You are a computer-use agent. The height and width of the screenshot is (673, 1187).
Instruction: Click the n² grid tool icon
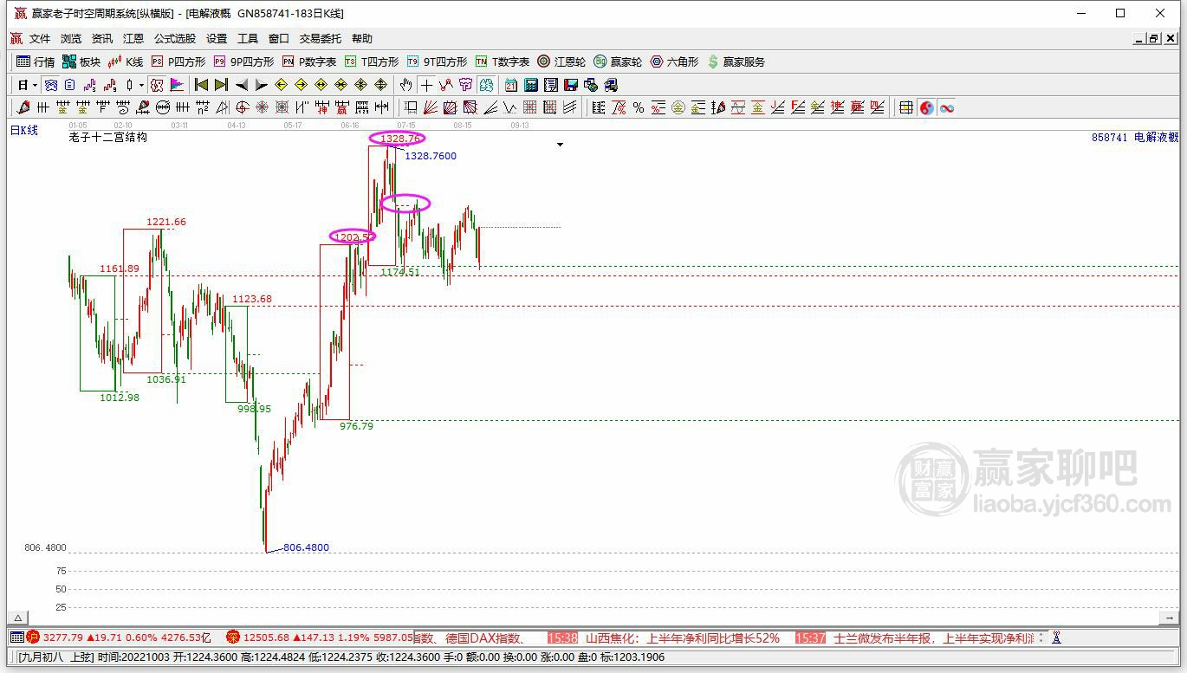(x=202, y=107)
